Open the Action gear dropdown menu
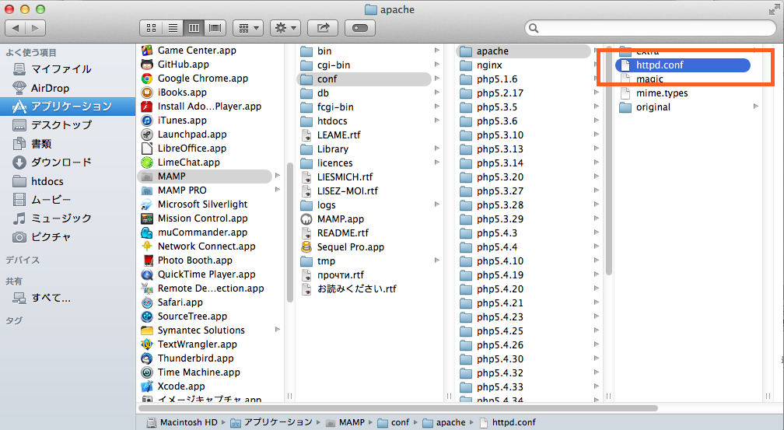Screen dimensions: 784x430 (x=285, y=28)
